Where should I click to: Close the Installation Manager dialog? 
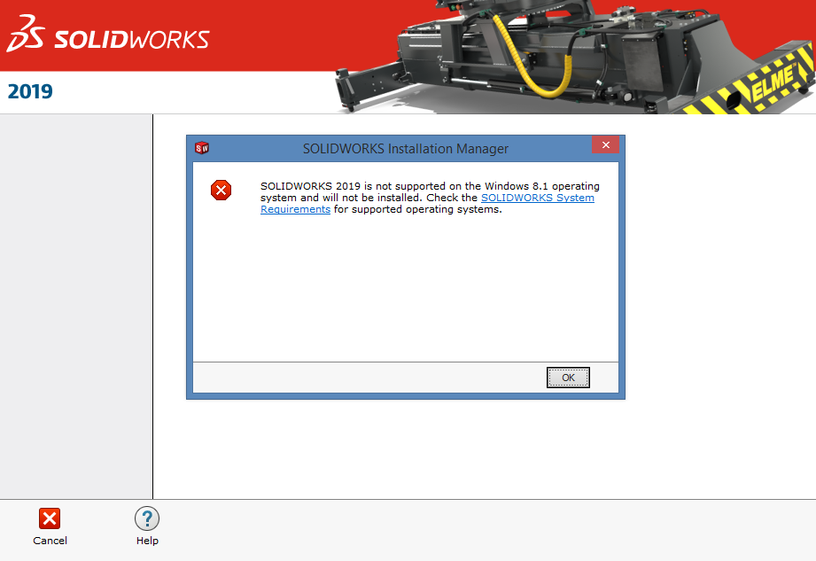605,145
